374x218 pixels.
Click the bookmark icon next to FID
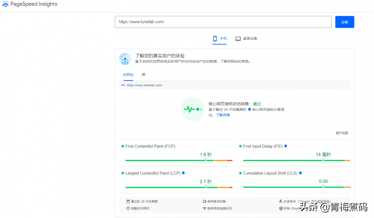pos(286,146)
